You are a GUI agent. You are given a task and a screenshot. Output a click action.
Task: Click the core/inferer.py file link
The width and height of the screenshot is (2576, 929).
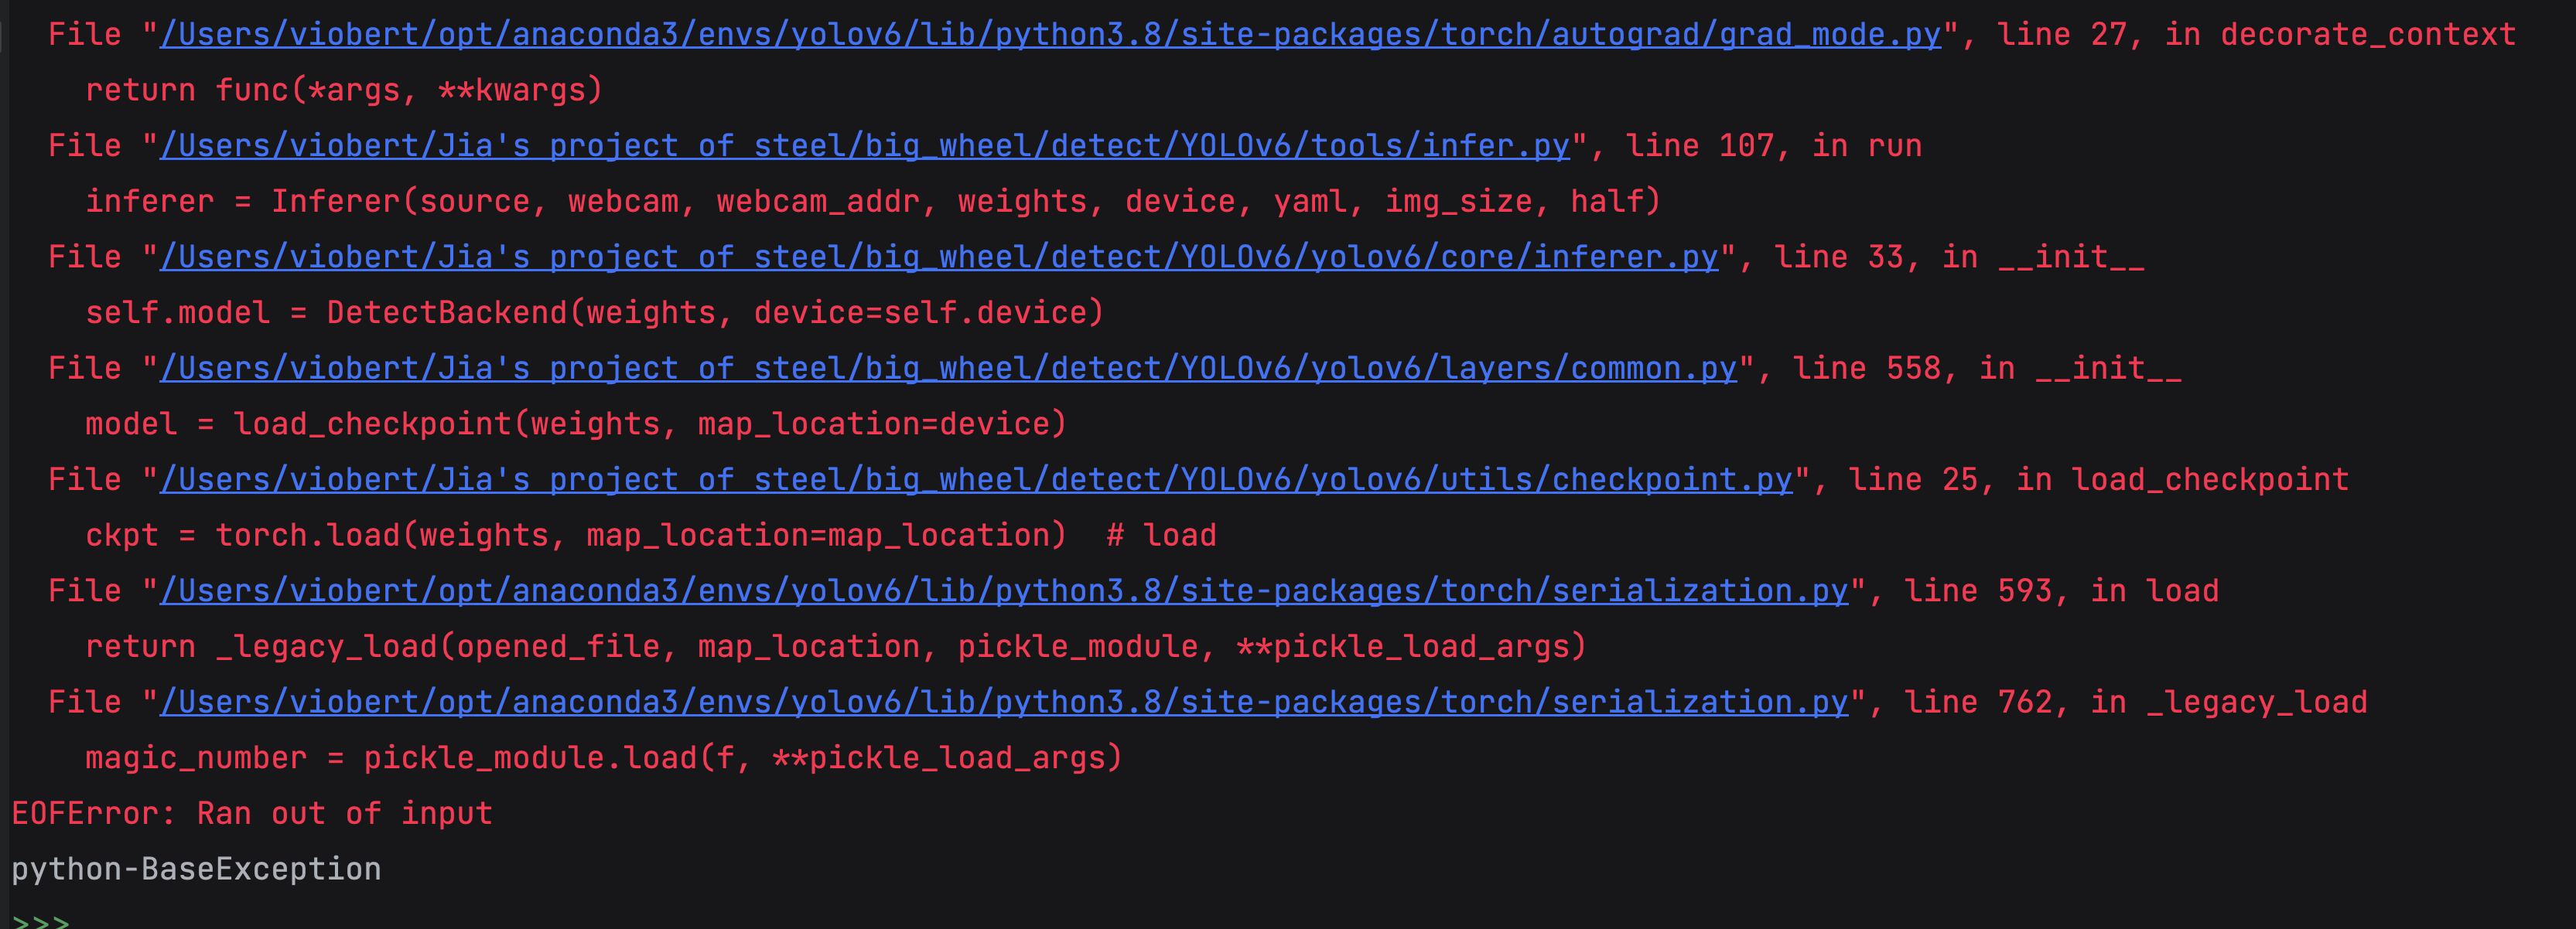click(x=939, y=257)
